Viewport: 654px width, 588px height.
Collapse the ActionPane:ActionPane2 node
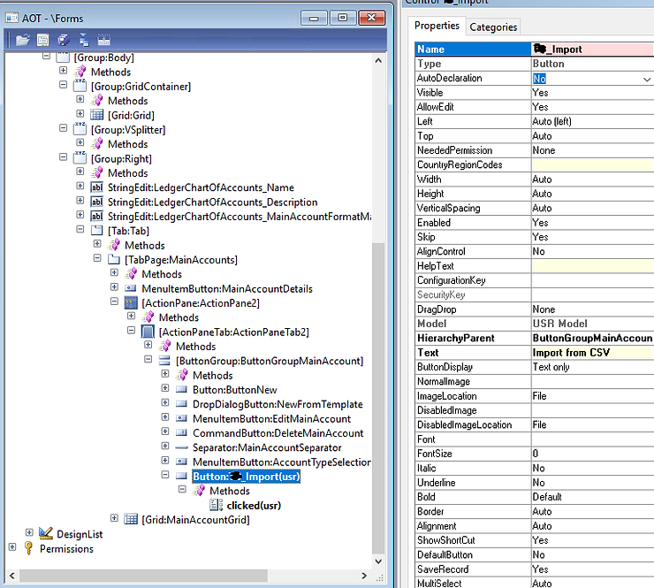pyautogui.click(x=114, y=302)
